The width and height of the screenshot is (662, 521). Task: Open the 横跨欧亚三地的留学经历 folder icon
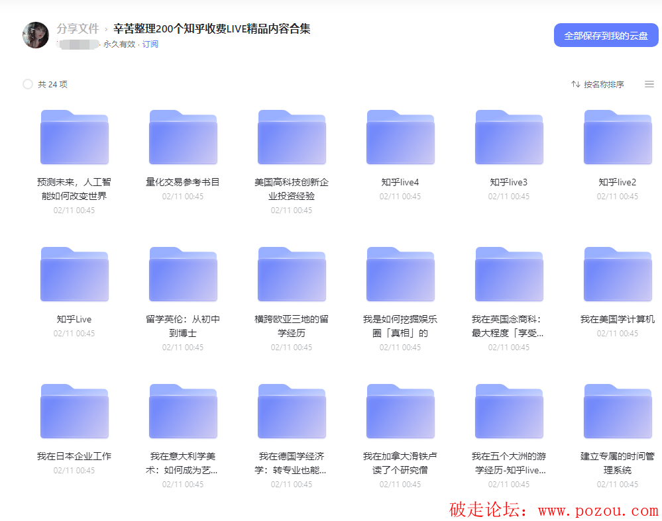(292, 274)
